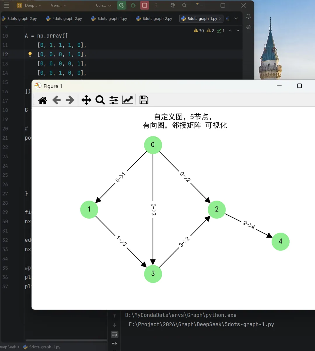Click graph node 2
Viewport: 315px width, 351px height.
[217, 209]
